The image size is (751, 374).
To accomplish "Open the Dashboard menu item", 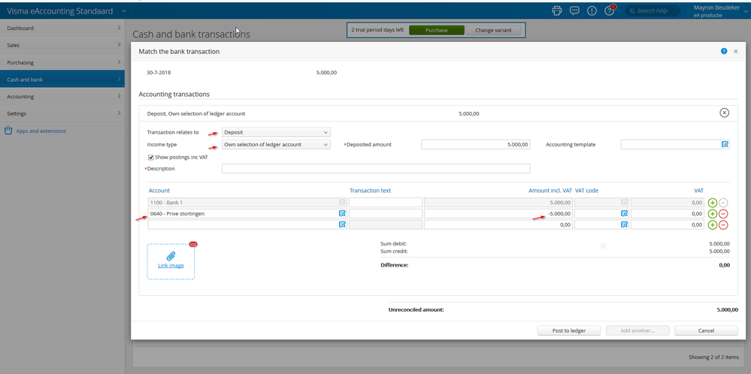I will click(x=62, y=29).
